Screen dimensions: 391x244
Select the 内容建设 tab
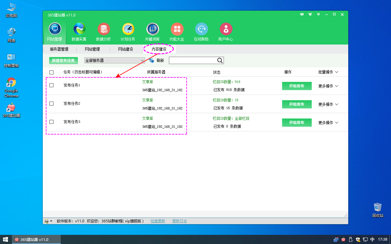tap(159, 49)
